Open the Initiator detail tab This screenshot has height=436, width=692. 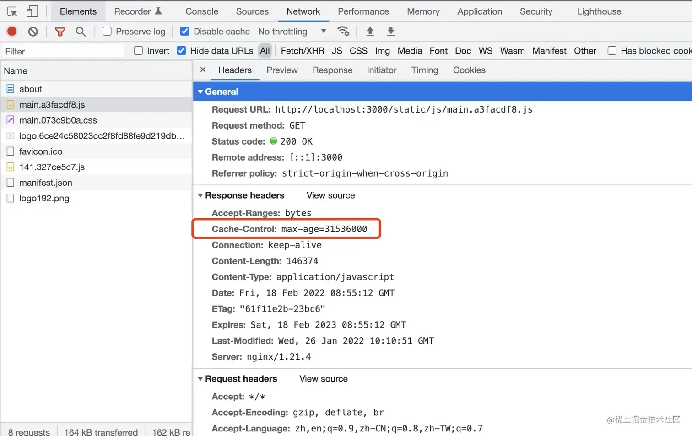382,70
